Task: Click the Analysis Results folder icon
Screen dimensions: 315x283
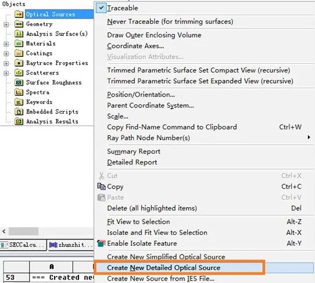Action: (x=19, y=121)
